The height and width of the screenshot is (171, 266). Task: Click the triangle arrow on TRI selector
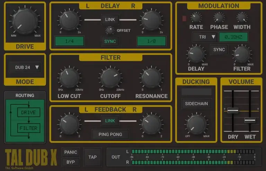coord(213,37)
